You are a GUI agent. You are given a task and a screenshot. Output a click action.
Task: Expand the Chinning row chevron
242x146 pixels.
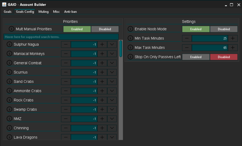[x=112, y=128]
